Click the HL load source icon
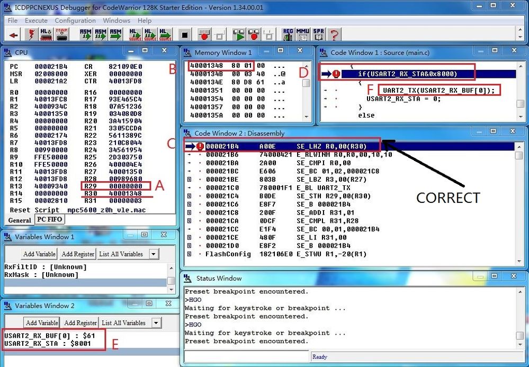This screenshot has width=529, height=367. [x=46, y=35]
